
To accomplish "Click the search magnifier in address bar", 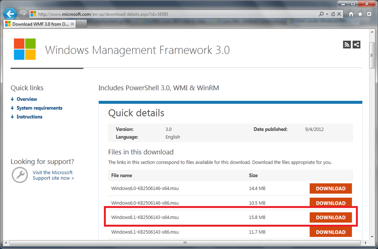I will 321,14.
